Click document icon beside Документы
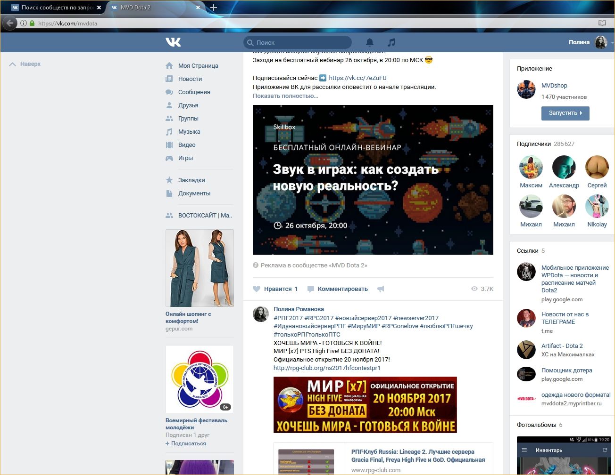Image resolution: width=615 pixels, height=475 pixels. tap(169, 193)
